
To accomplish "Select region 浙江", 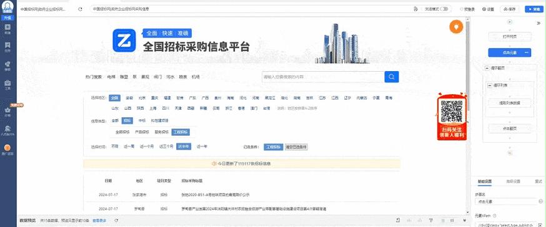I will (229, 108).
